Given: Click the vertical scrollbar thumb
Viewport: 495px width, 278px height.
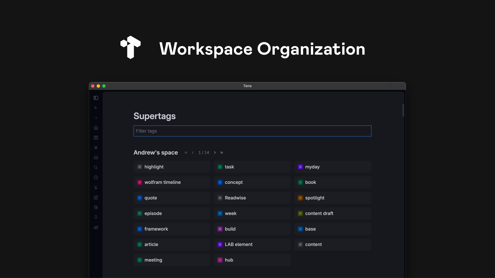Looking at the screenshot, I should pos(403,110).
